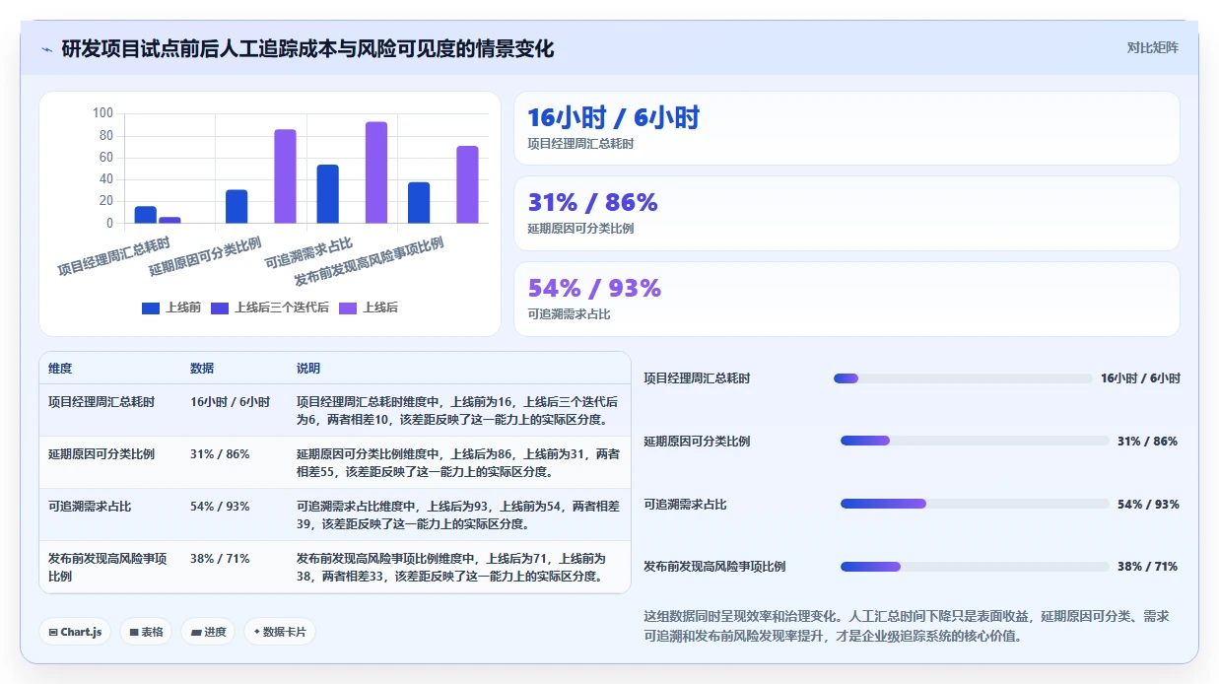
Task: Click table row label 项目经理周汇总耗时
Action: (102, 402)
